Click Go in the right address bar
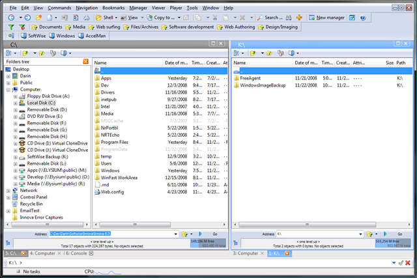417x278 pixels. point(399,234)
